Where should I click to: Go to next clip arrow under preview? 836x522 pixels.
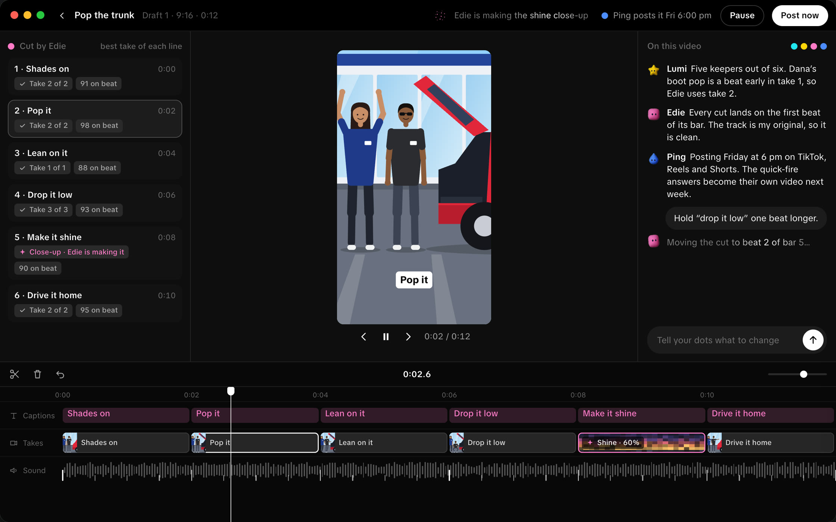[x=408, y=337]
